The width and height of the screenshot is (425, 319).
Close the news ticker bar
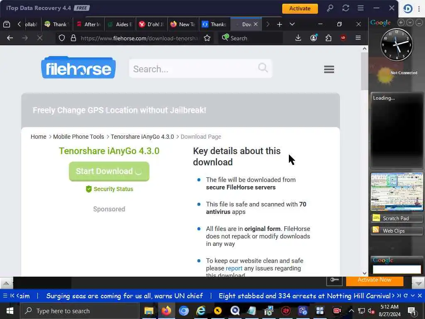420,296
